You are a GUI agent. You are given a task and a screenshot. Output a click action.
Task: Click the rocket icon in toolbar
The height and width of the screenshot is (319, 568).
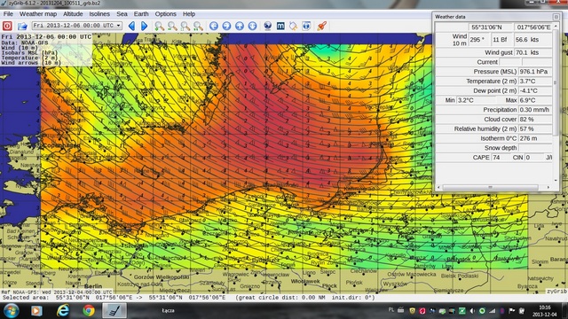[x=321, y=26]
